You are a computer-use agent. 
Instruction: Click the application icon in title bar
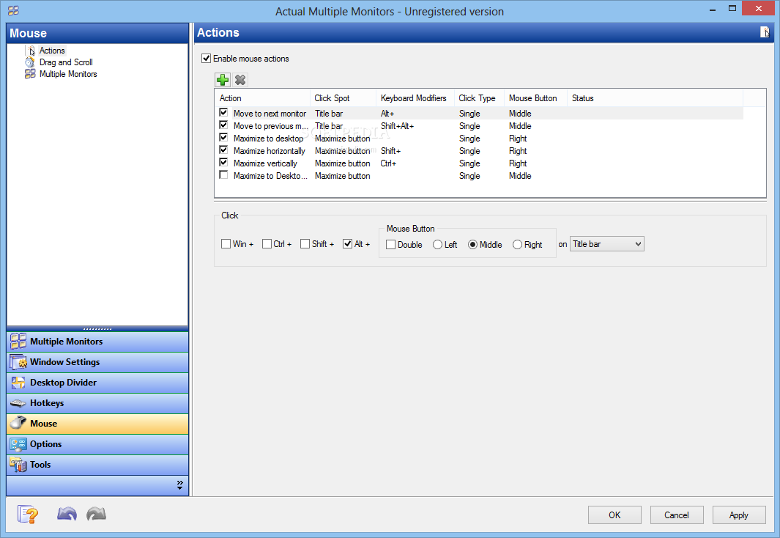pos(13,10)
